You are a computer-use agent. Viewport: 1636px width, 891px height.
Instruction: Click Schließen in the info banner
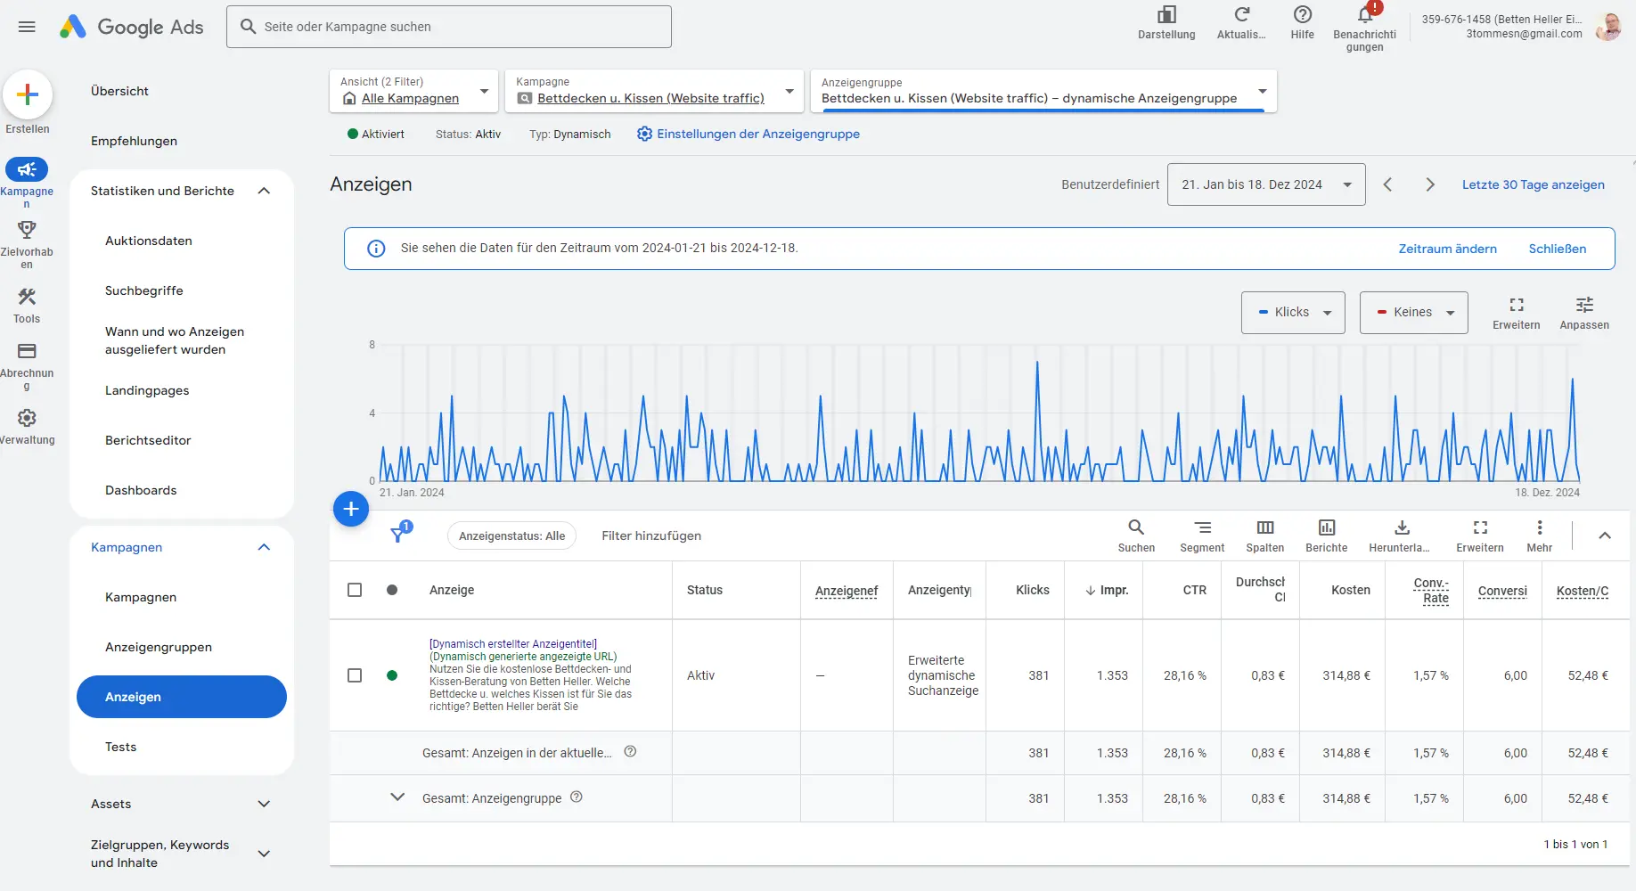1558,249
